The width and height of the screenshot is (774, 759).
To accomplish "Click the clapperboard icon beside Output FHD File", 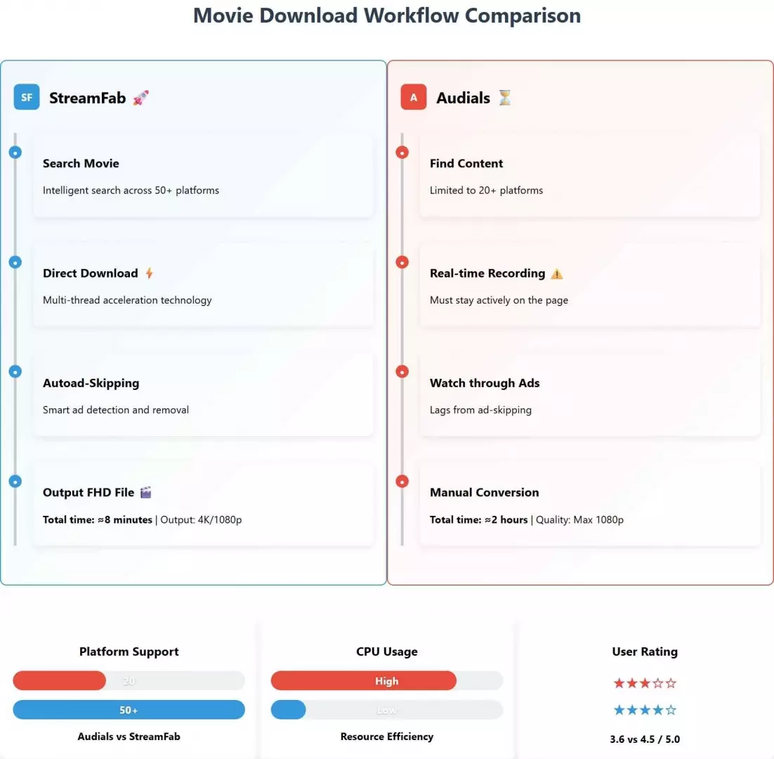I will [x=145, y=493].
